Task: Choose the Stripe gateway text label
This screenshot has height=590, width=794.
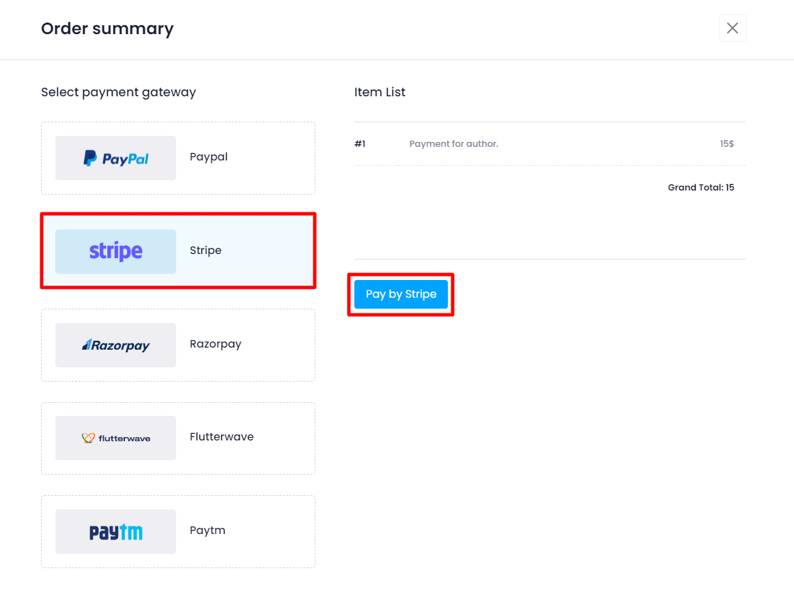Action: point(205,251)
